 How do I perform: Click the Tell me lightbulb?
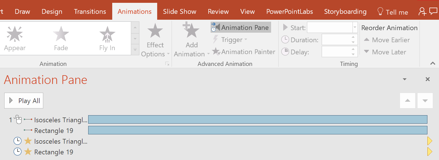click(x=380, y=12)
